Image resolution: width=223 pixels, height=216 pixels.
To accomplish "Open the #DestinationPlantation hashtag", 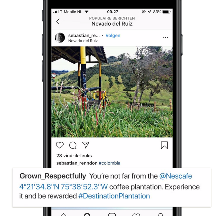I will pos(114,196).
